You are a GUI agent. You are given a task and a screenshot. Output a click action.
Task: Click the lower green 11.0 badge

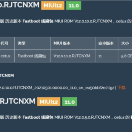click(x=70, y=102)
